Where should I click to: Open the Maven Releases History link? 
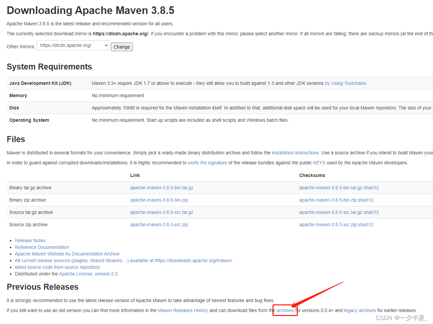click(x=183, y=310)
